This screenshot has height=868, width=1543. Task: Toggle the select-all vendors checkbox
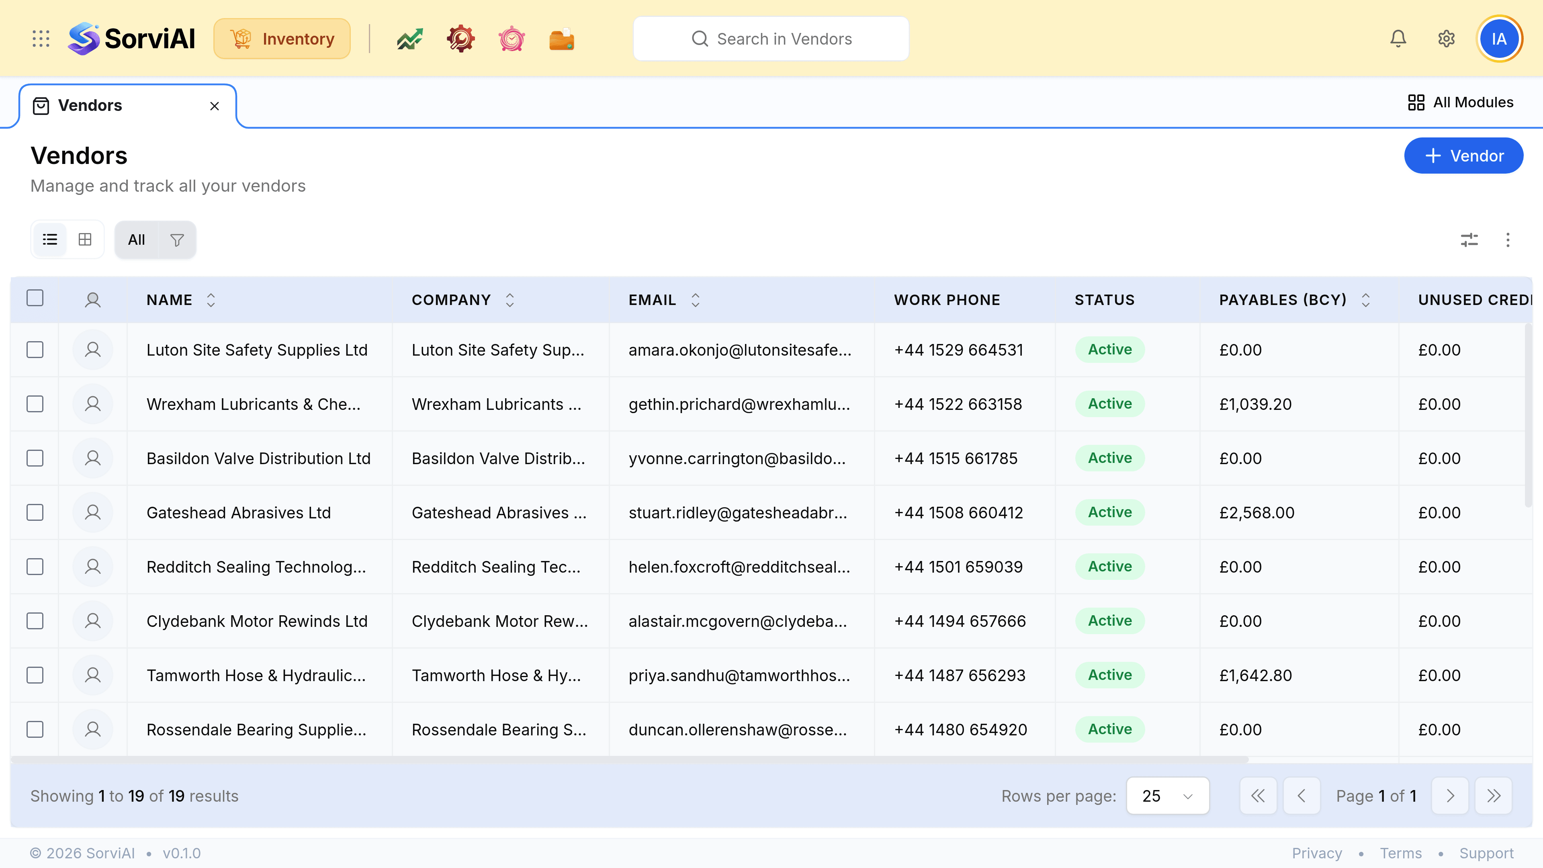pyautogui.click(x=35, y=298)
